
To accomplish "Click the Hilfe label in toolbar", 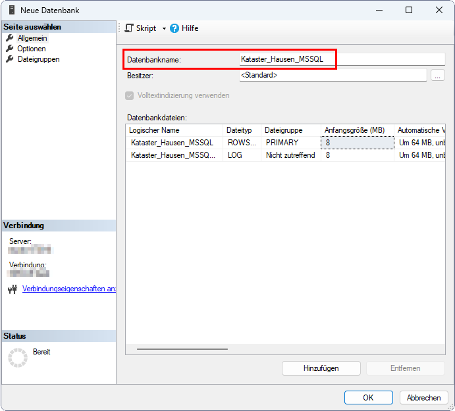I will point(190,28).
